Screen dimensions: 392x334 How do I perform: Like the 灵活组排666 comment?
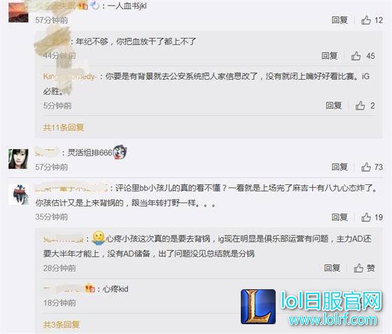pos(372,167)
